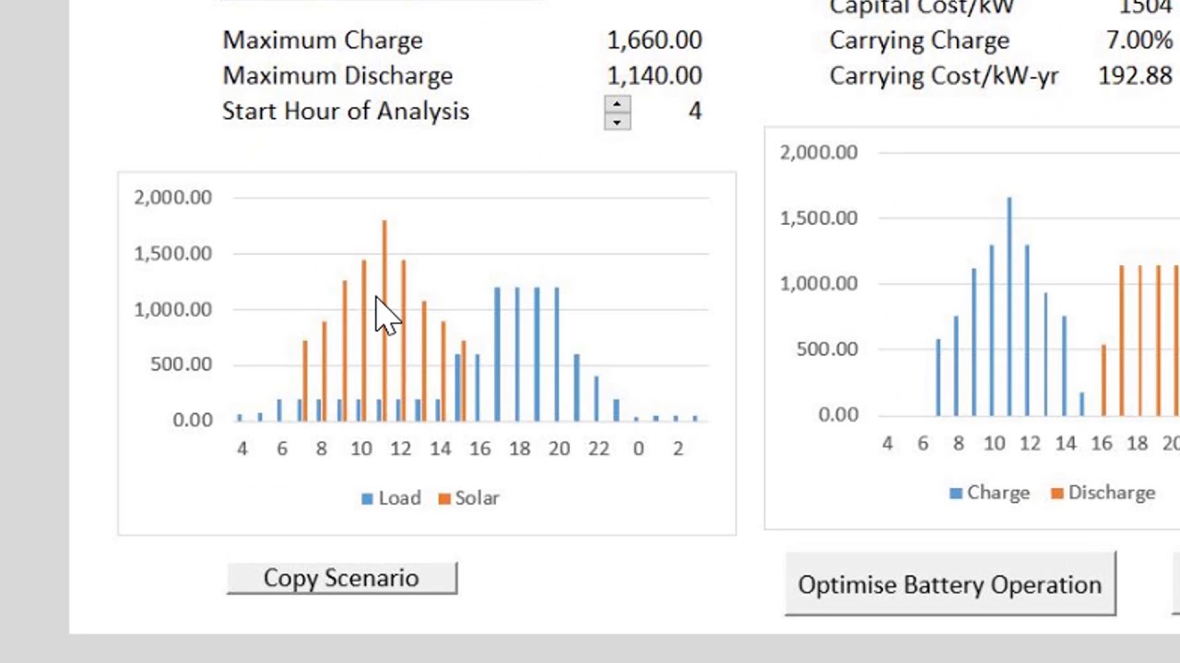The height and width of the screenshot is (663, 1180).
Task: Run Optimise Battery Operation
Action: click(x=950, y=585)
